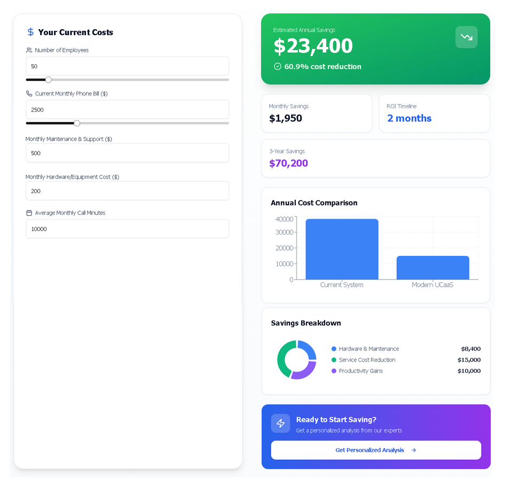519x480 pixels.
Task: Click the trending arrow icon on the green savings card
Action: (x=466, y=37)
